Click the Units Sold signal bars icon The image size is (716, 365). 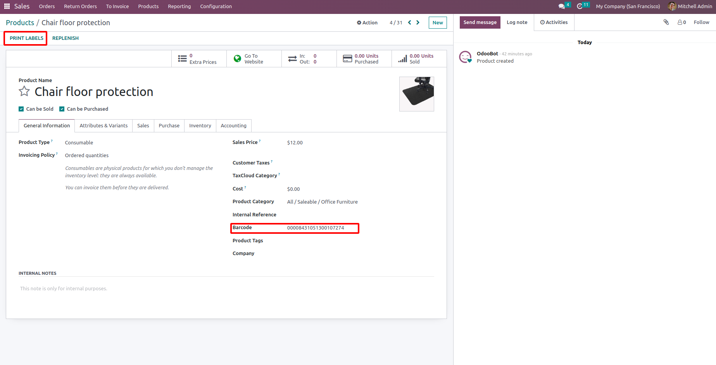coord(403,59)
